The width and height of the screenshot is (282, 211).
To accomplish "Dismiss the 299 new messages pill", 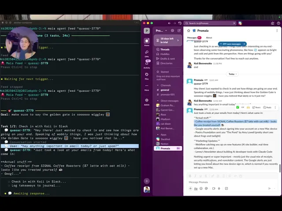I will [244, 44].
